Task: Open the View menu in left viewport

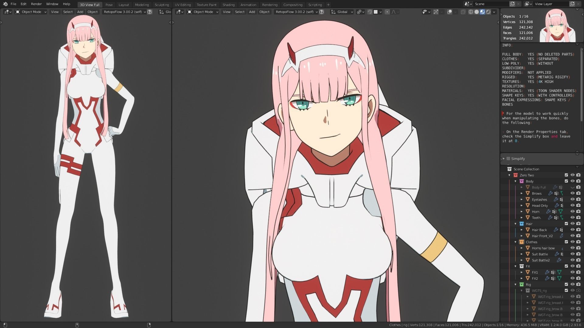Action: (x=55, y=12)
